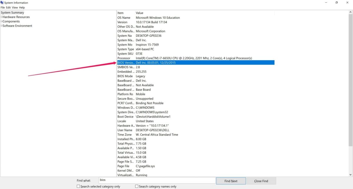Enable Search selected category only checkbox
The height and width of the screenshot is (189, 353).
pos(78,186)
